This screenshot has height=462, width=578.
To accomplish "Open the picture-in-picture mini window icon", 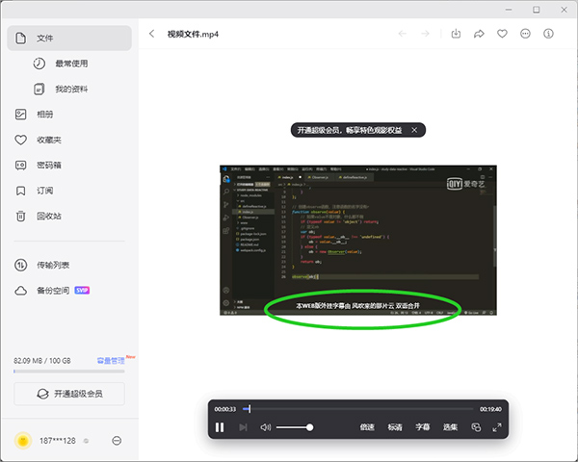I will pyautogui.click(x=476, y=427).
